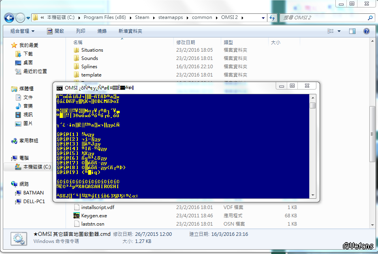Sort by the 名稱 column header

point(78,42)
